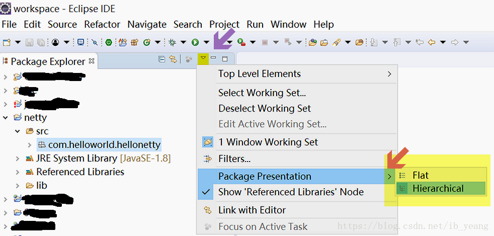Toggle Link with Editor toolbar icon
Screen dimensions: 494x236
[173, 59]
